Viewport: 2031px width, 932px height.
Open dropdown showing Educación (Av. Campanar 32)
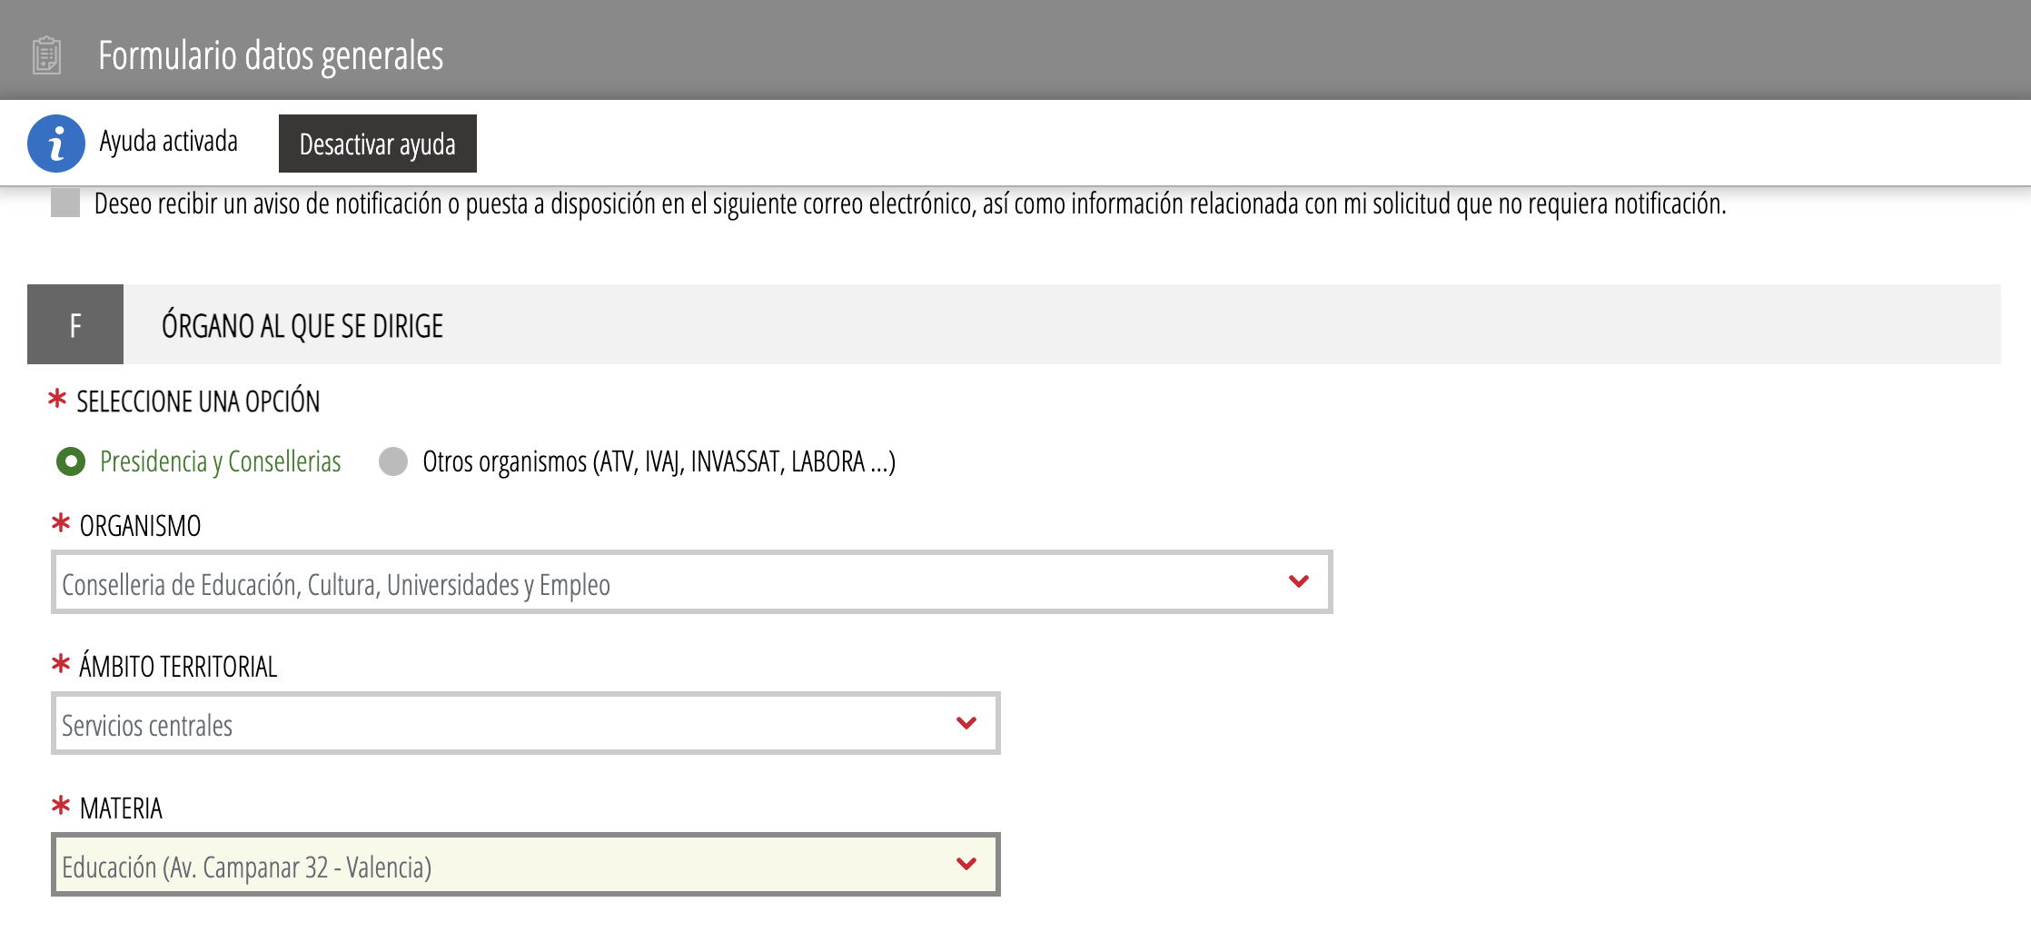(x=509, y=865)
